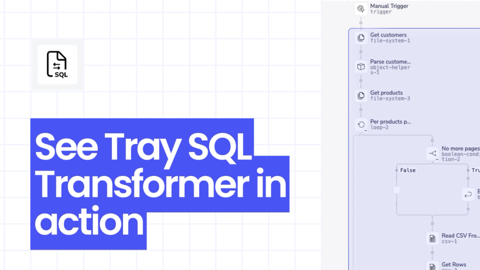480x270 pixels.
Task: Click the No more pages step name
Action: click(x=461, y=148)
